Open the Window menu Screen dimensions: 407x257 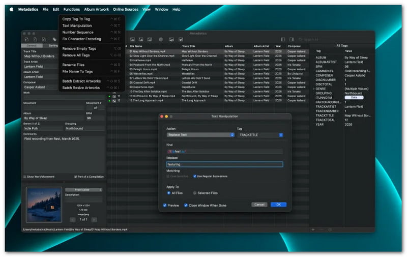tap(161, 9)
